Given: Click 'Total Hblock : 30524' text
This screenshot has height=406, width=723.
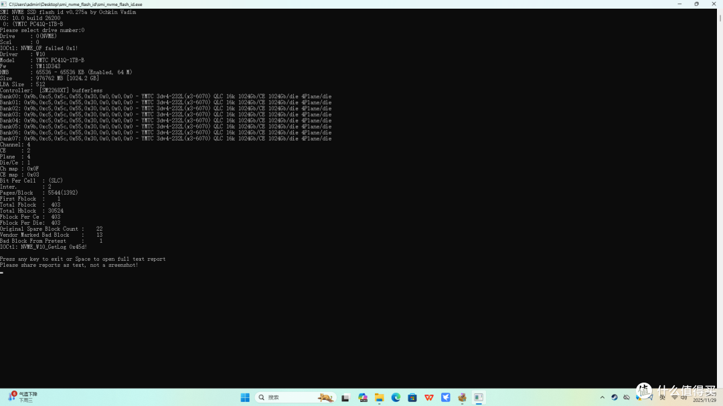Looking at the screenshot, I should (32, 211).
